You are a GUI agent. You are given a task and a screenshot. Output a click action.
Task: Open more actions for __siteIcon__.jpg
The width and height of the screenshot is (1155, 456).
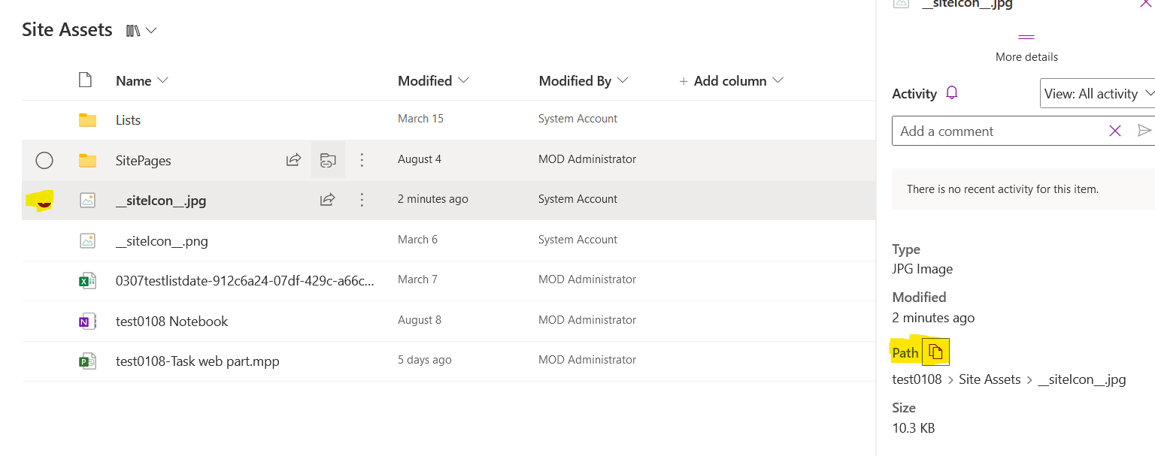pyautogui.click(x=362, y=200)
